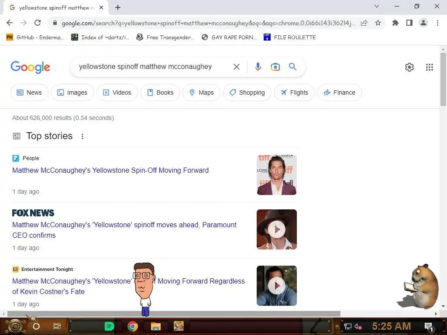
Task: Clear the search query with X
Action: click(x=236, y=67)
